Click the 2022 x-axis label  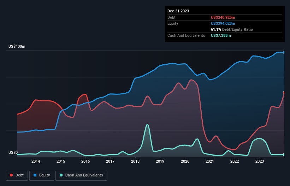(x=235, y=161)
